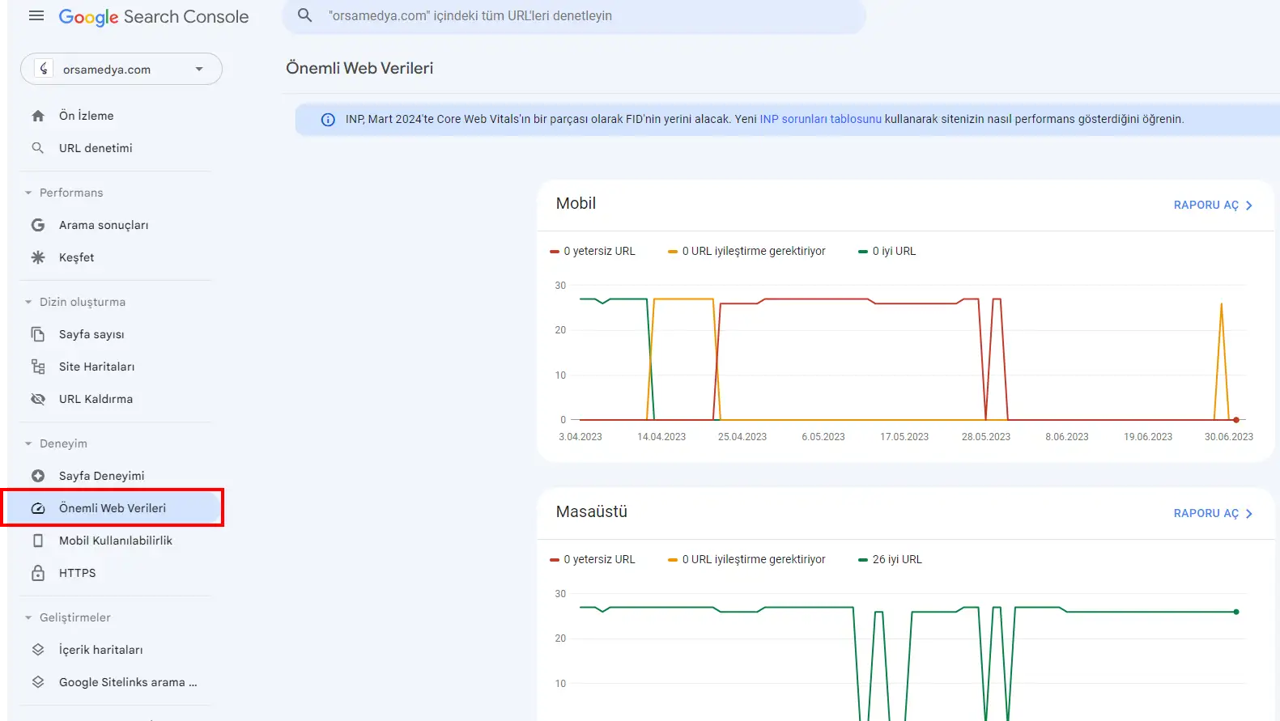Image resolution: width=1280 pixels, height=721 pixels.
Task: Click the 30.06.2023 date label
Action: [1229, 437]
